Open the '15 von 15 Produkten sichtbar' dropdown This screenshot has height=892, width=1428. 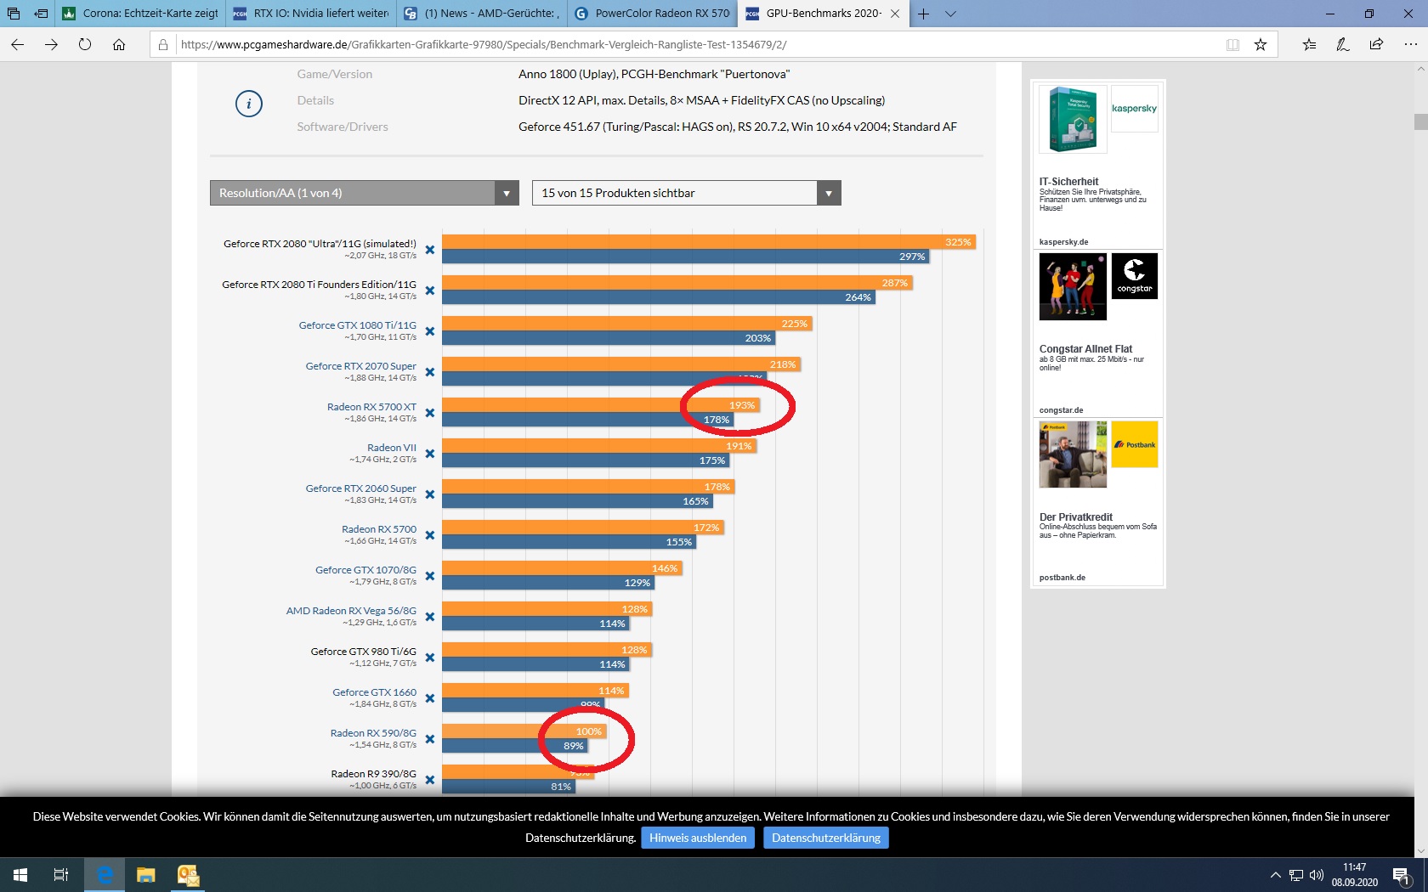(687, 193)
